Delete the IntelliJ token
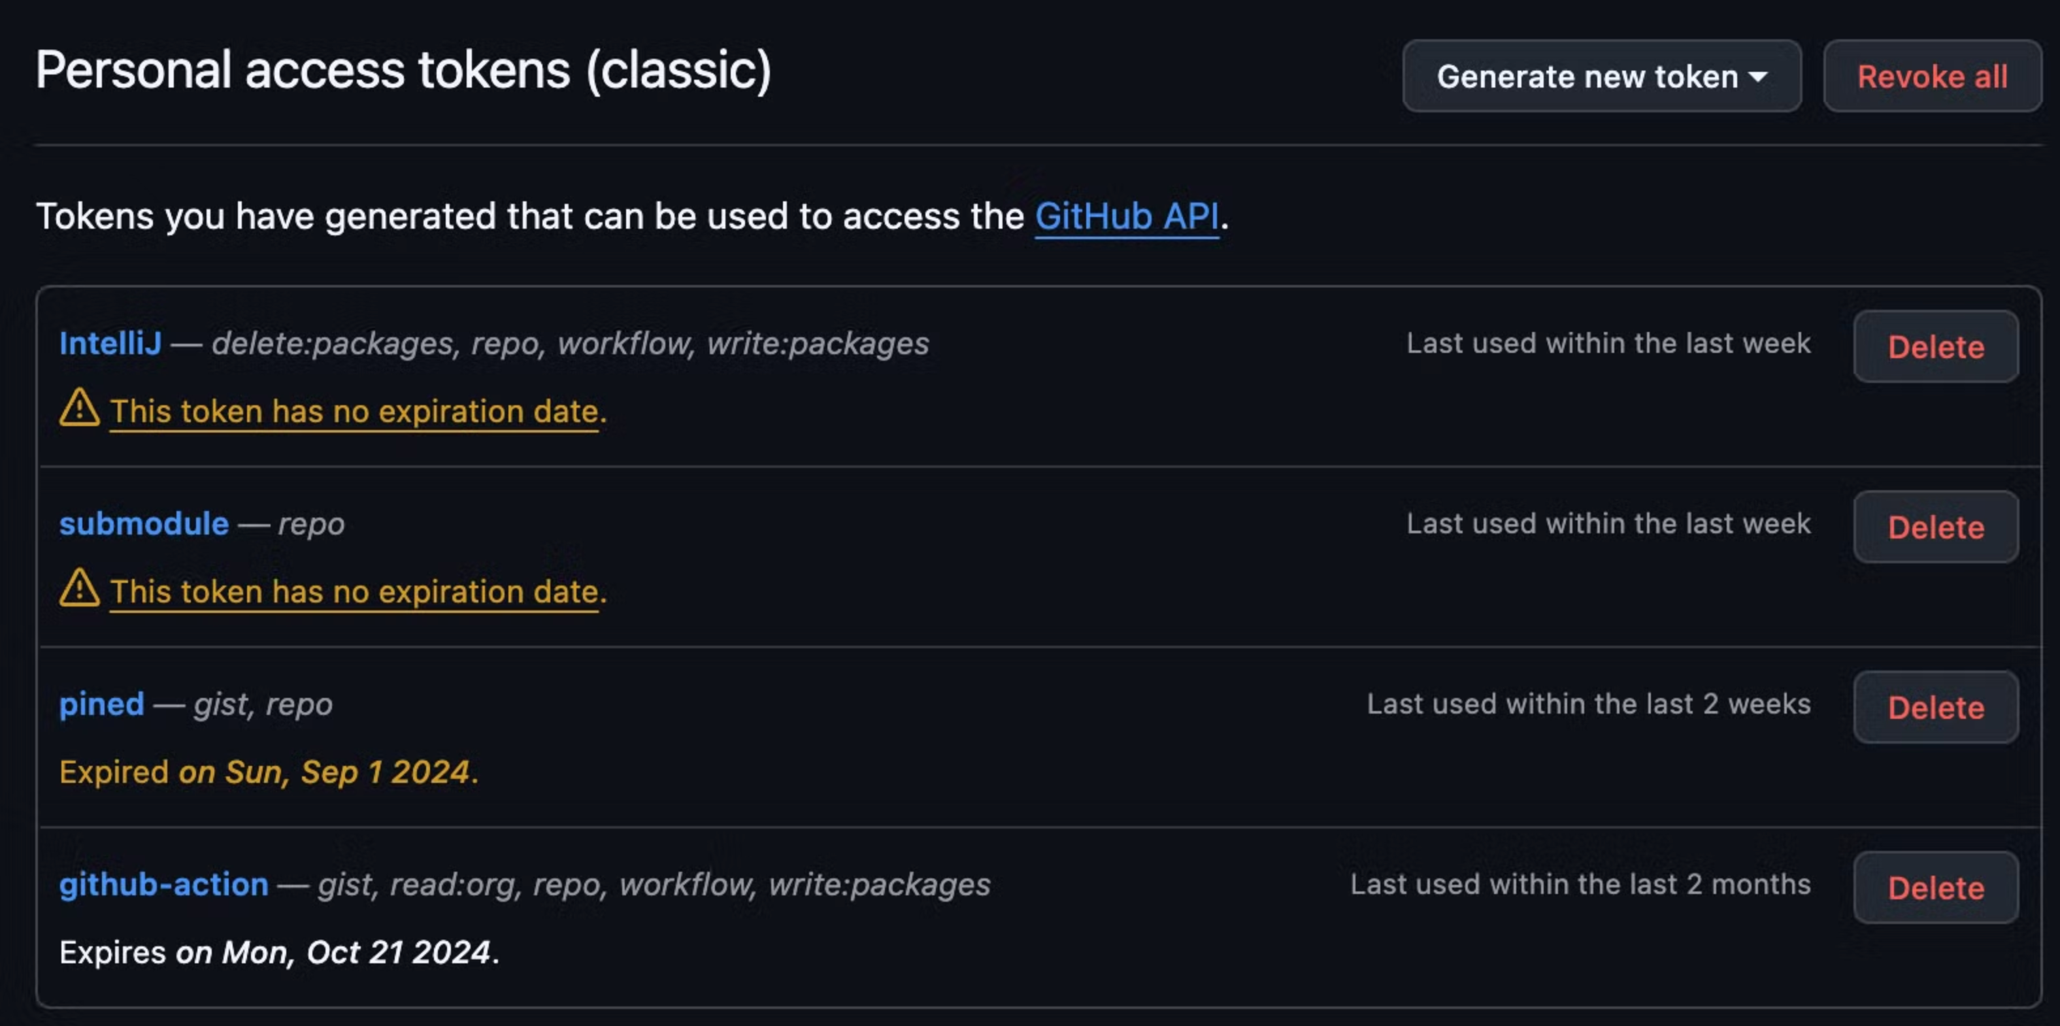The width and height of the screenshot is (2060, 1026). pos(1935,346)
